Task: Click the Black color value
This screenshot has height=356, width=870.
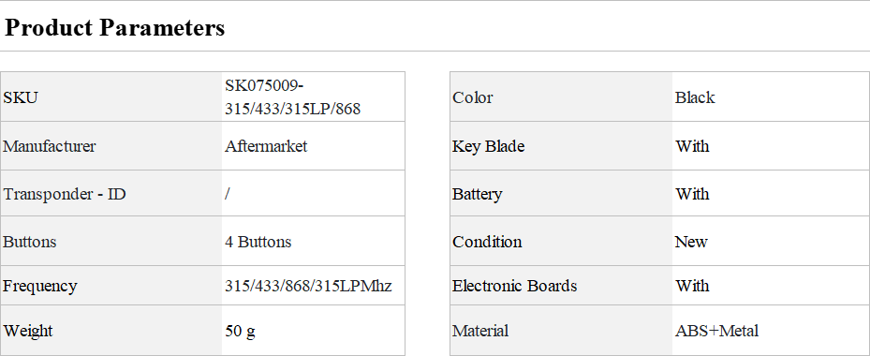Action: [x=695, y=97]
